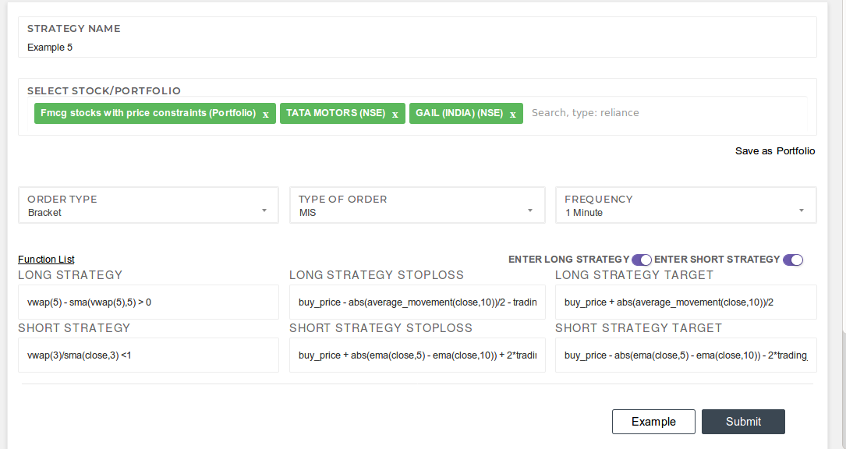Screen dimensions: 846x449
Task: Open the Frequency dropdown showing 1 Minute
Action: [x=800, y=209]
